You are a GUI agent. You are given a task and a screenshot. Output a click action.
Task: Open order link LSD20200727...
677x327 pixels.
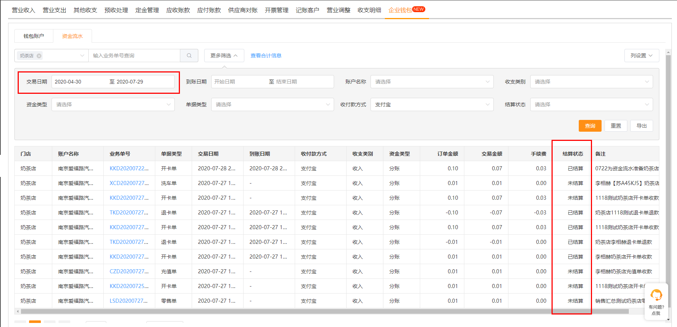click(x=128, y=301)
